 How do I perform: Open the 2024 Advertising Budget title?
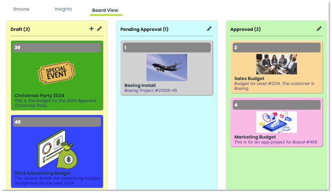[x=43, y=173]
